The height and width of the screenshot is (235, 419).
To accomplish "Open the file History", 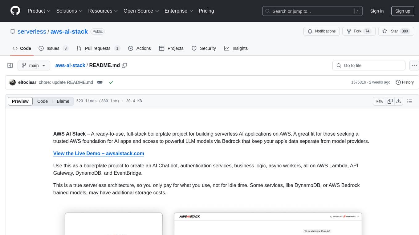I will click(405, 82).
